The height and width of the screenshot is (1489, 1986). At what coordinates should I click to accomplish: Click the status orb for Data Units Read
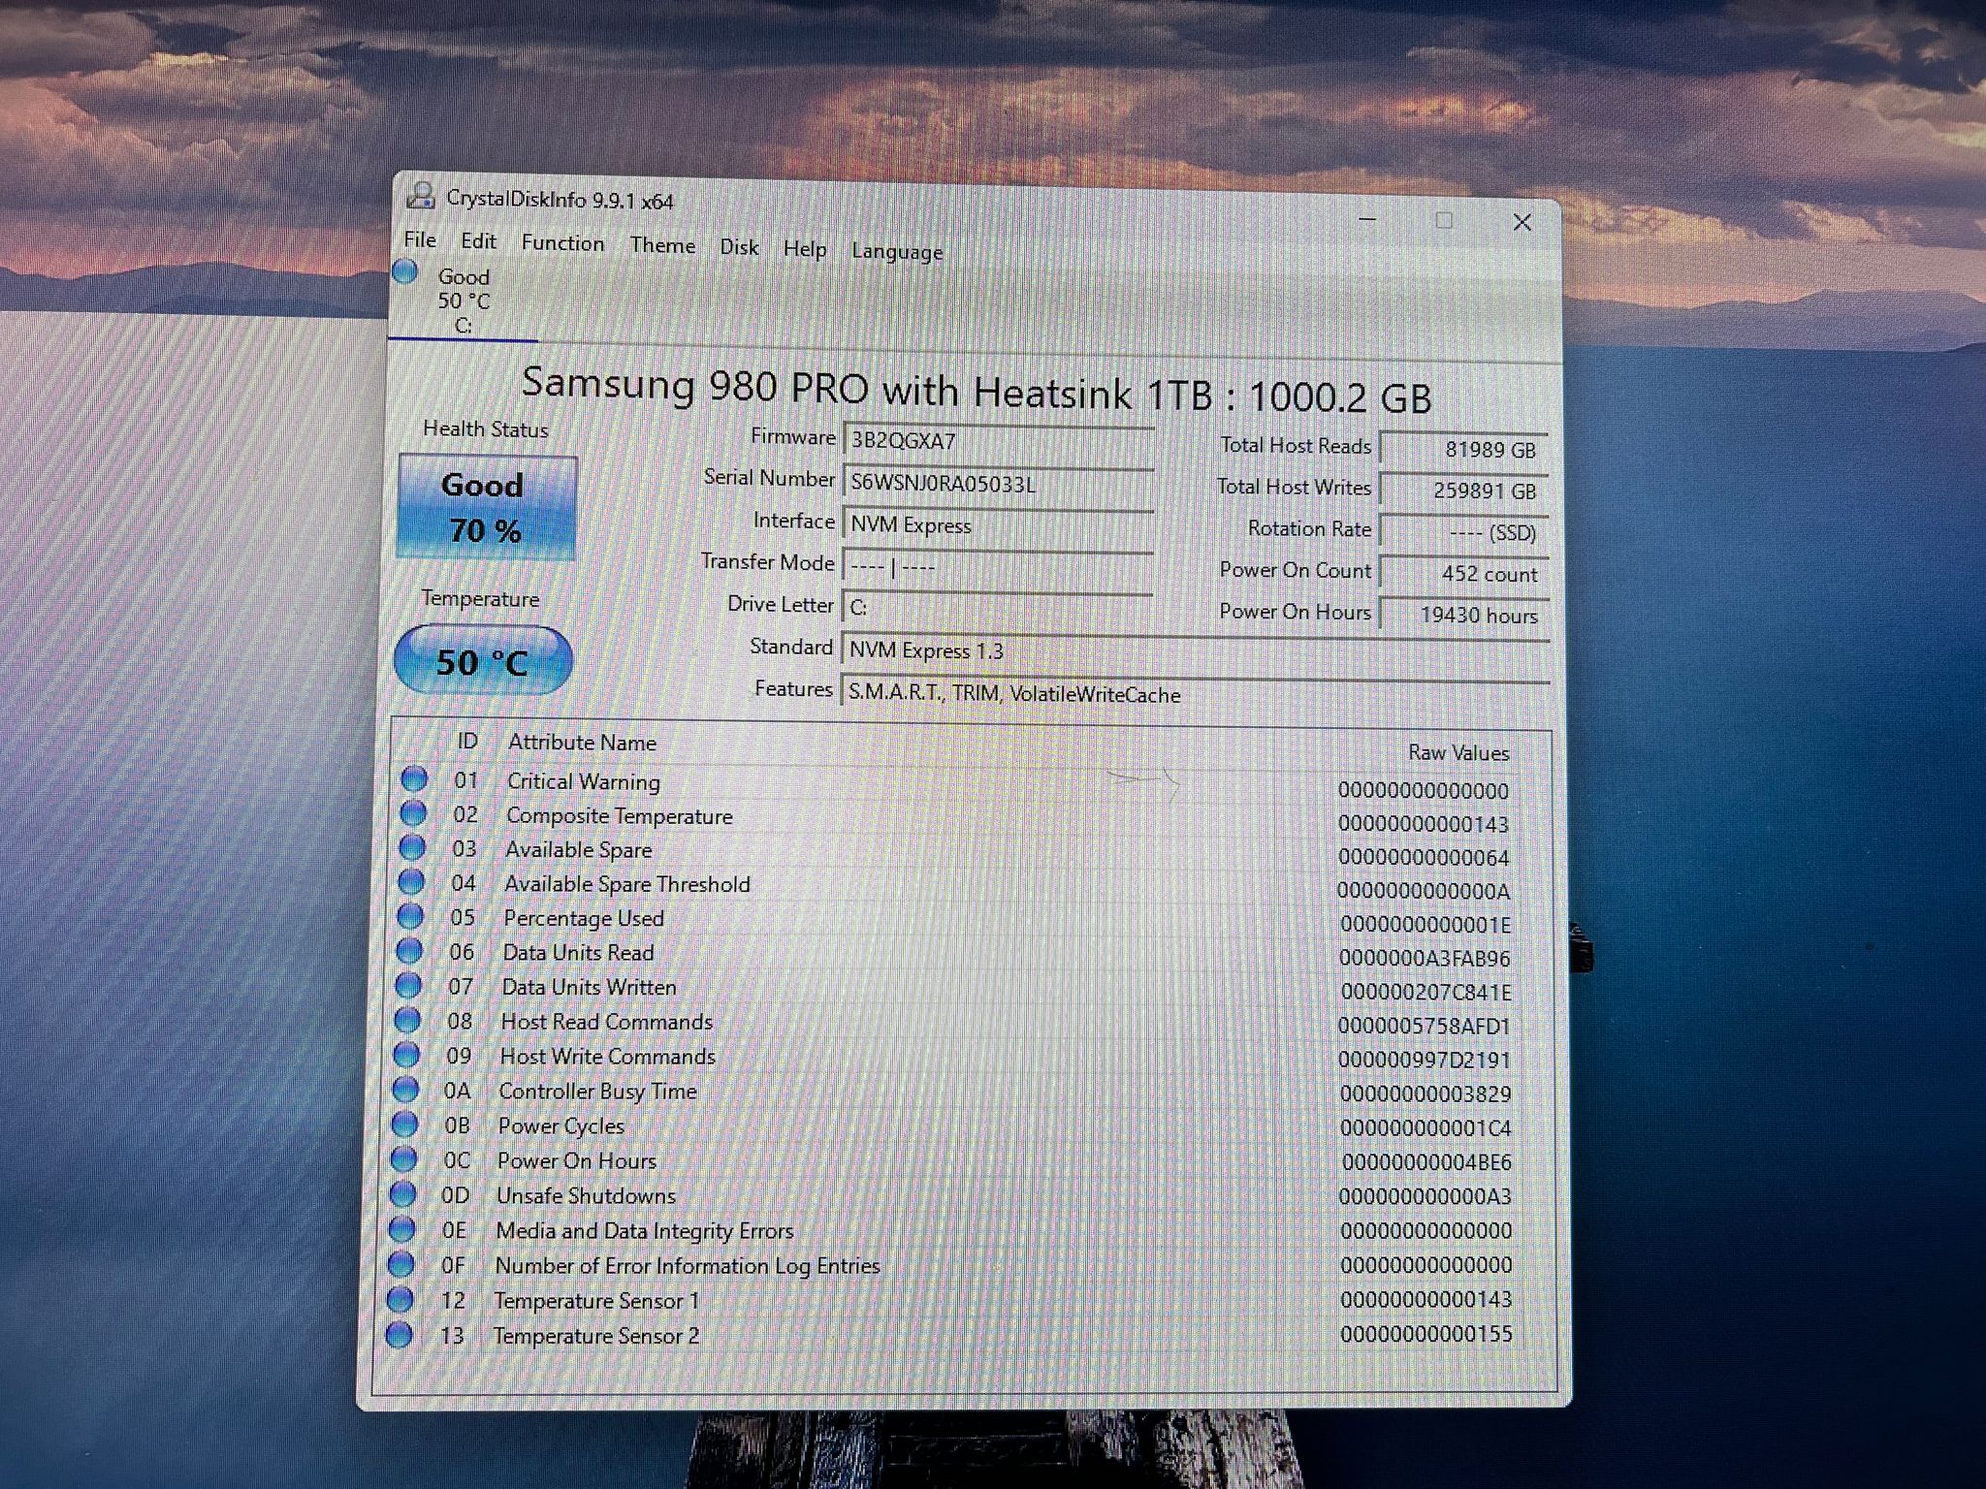point(409,950)
